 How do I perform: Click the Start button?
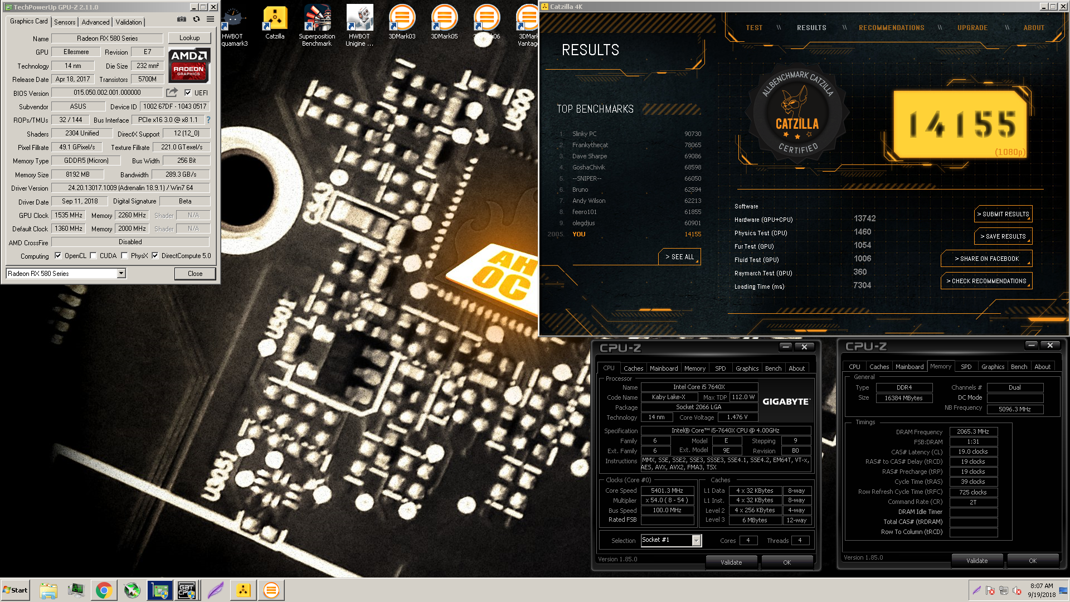pyautogui.click(x=16, y=590)
